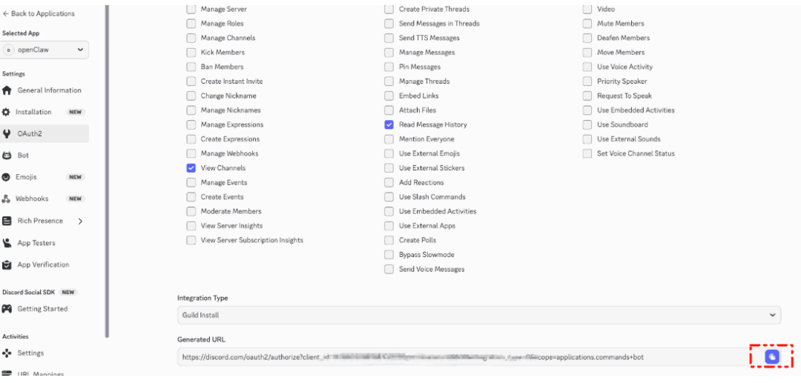Enable the Add Reactions permission

389,182
